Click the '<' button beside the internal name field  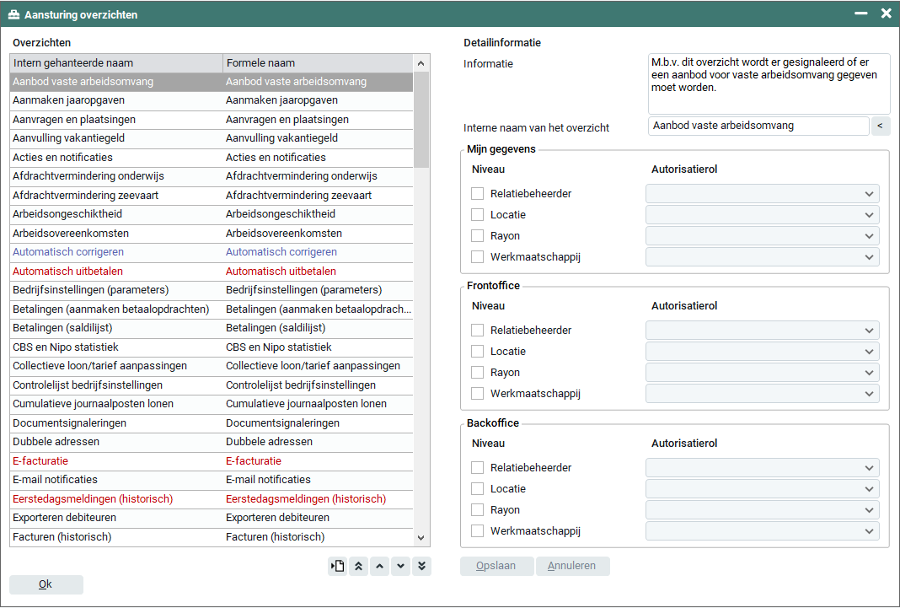pyautogui.click(x=880, y=126)
